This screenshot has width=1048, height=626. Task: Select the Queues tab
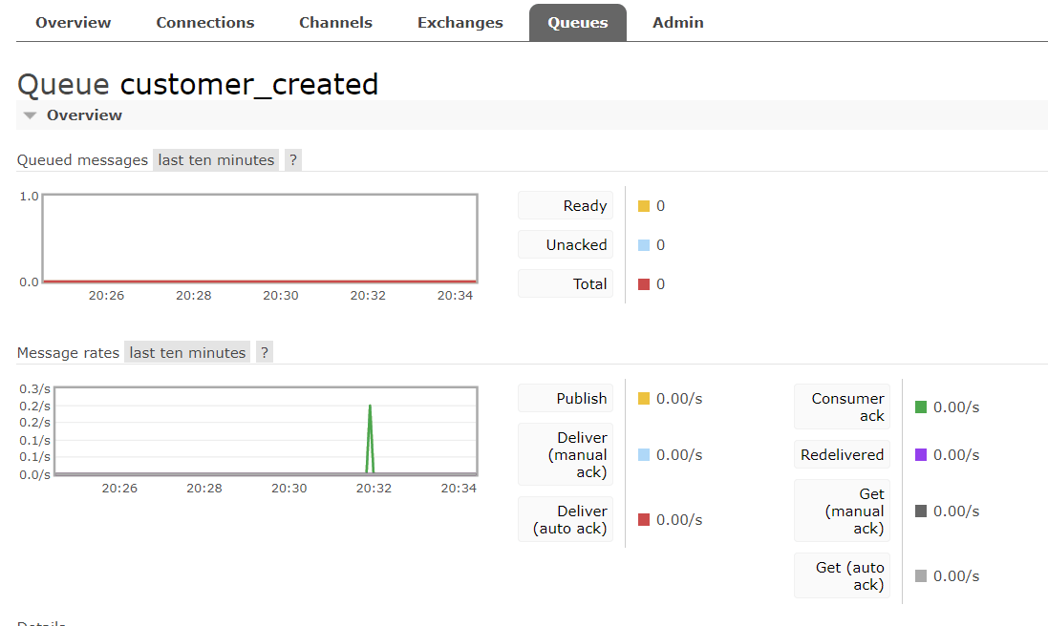tap(577, 23)
